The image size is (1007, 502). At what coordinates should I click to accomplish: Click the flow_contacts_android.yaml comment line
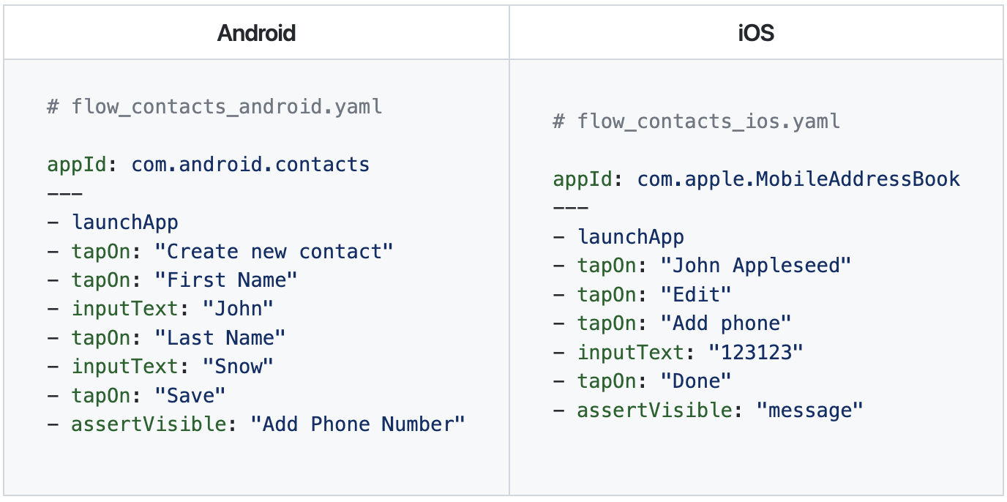[x=214, y=107]
